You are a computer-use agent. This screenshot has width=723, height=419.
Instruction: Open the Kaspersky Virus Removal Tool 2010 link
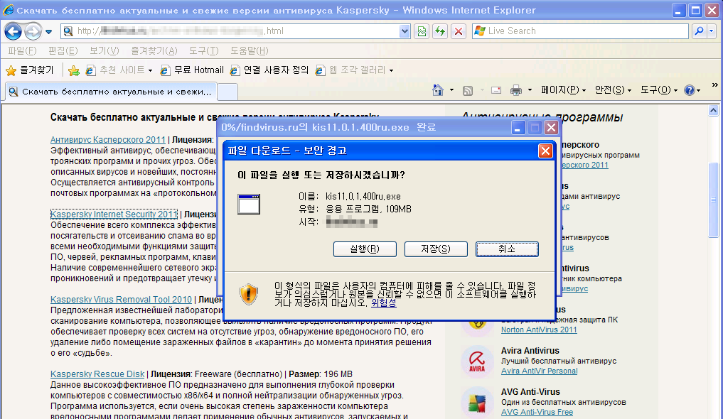(x=121, y=299)
